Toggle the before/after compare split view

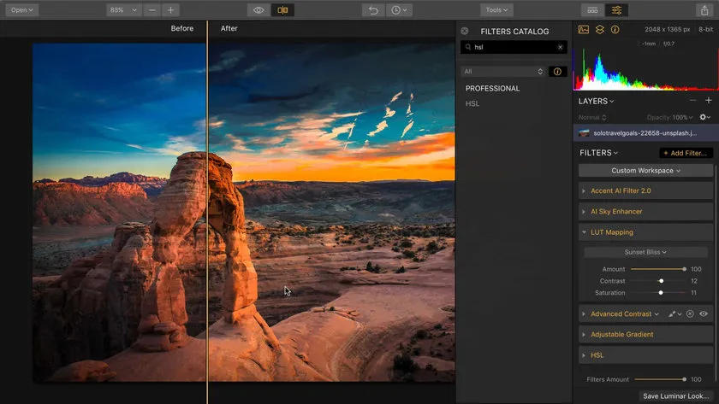[282, 10]
